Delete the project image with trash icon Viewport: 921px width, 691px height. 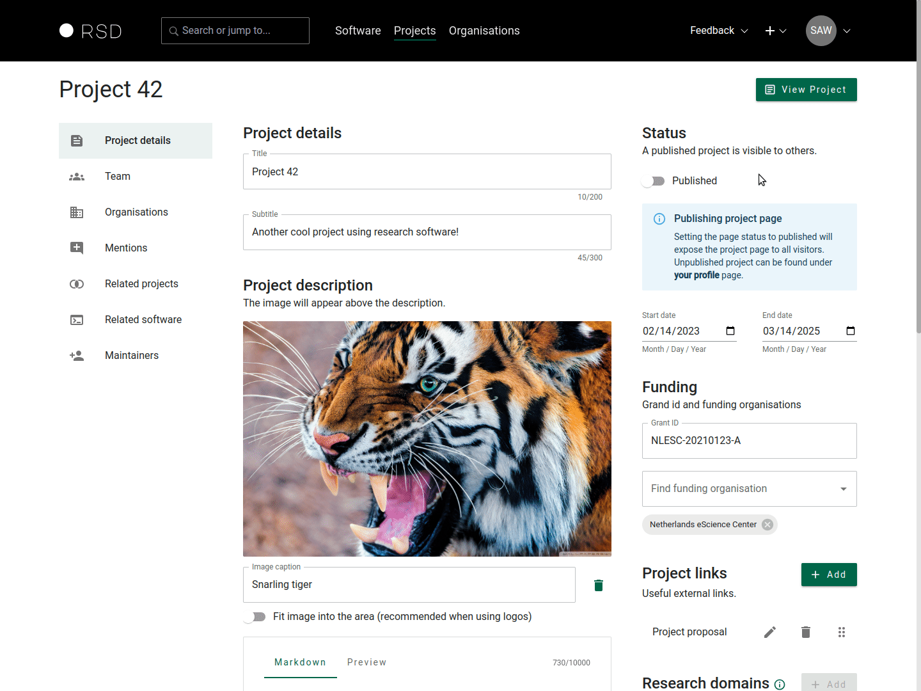click(599, 585)
